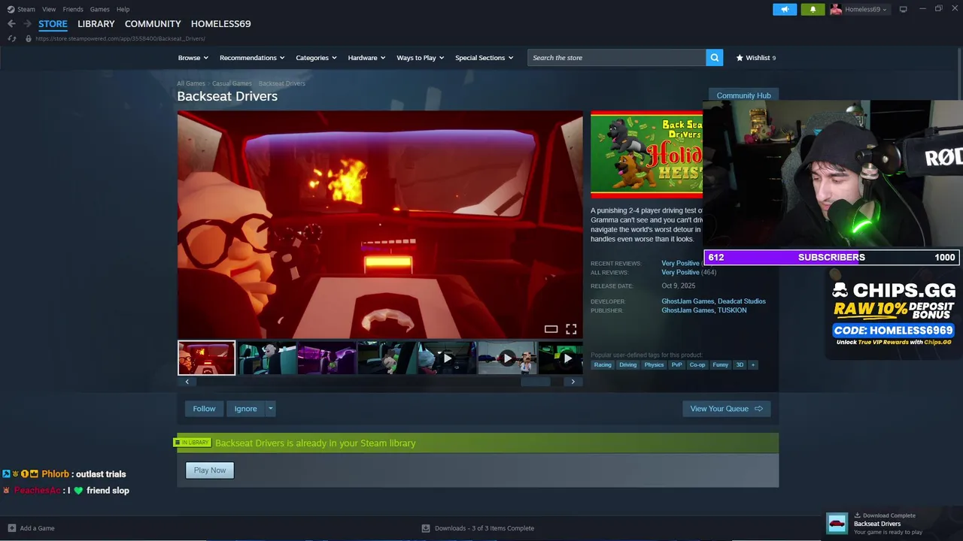963x541 pixels.
Task: Select the Funny tag
Action: point(720,364)
